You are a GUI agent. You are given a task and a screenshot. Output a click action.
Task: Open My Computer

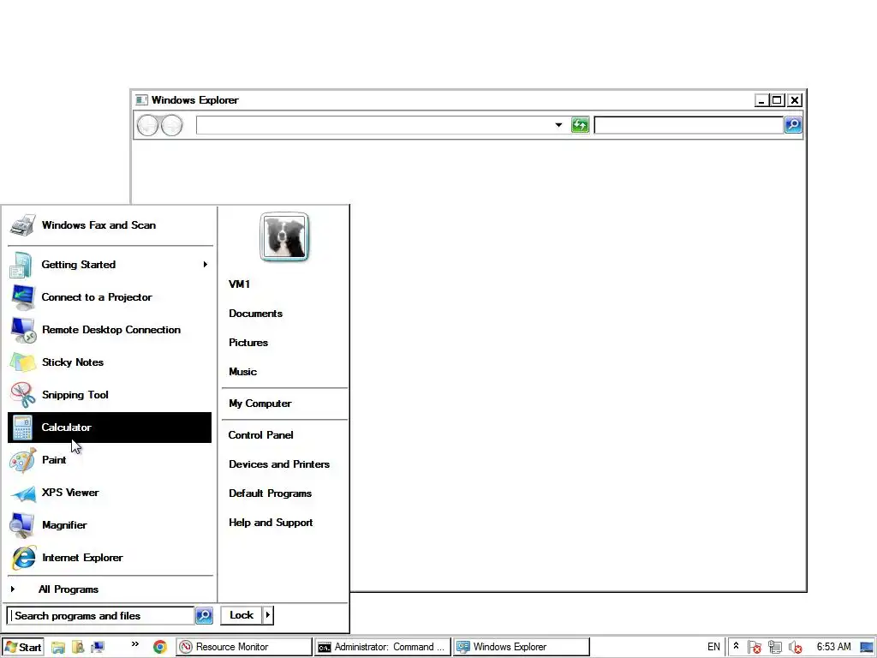click(260, 404)
